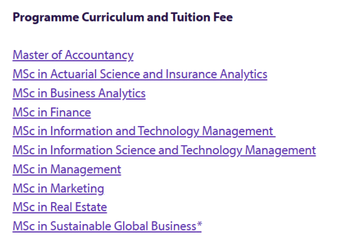Click 'Real Estate' text in the programme list
This screenshot has height=252, width=341.
pyautogui.click(x=79, y=207)
